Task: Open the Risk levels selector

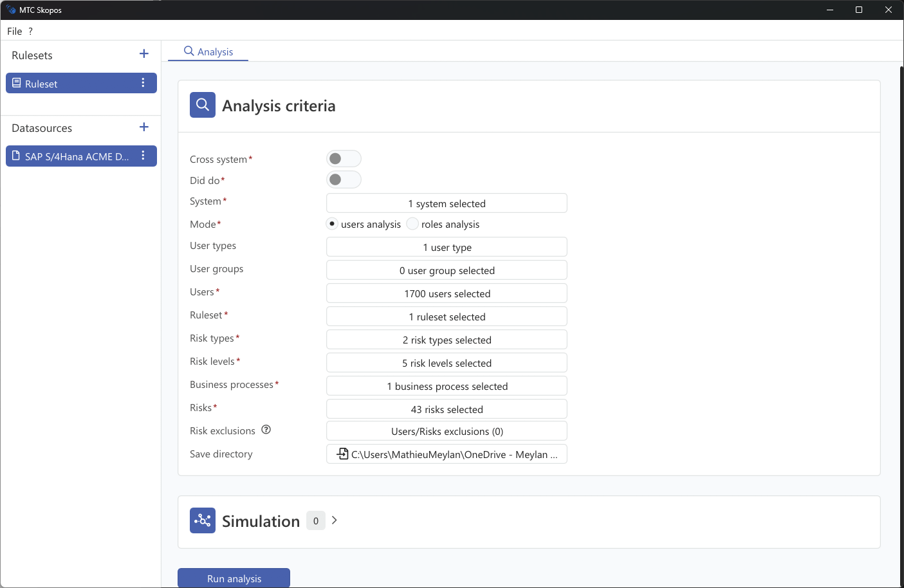Action: coord(447,362)
